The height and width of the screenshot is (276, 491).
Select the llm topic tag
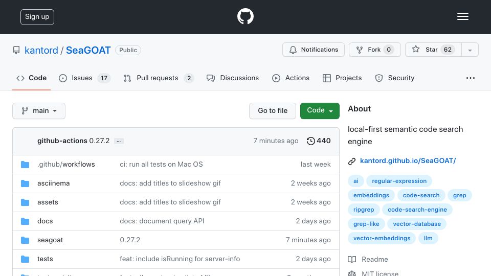coord(428,239)
